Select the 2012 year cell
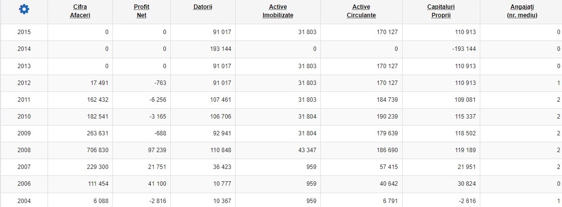Screen dimensions: 562x207 [x=24, y=83]
